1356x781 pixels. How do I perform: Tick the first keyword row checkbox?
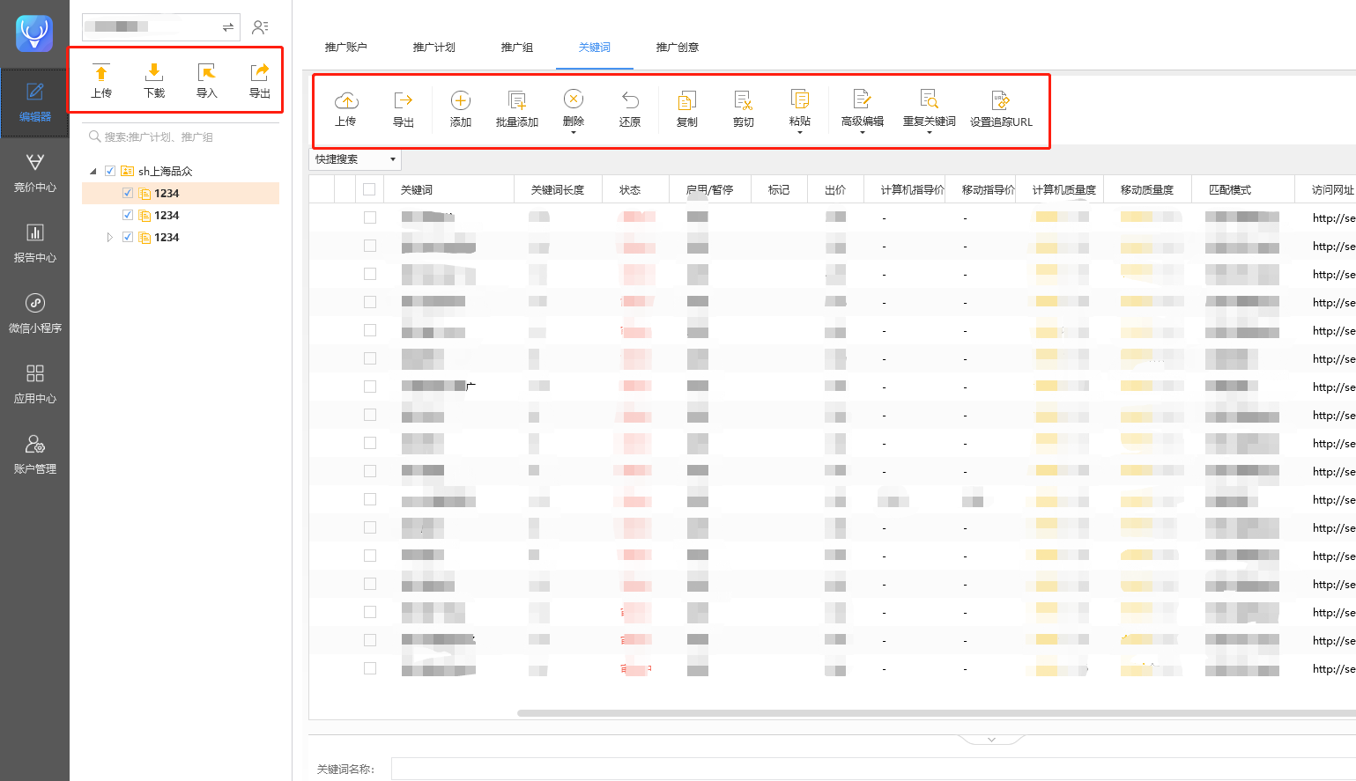click(x=370, y=217)
